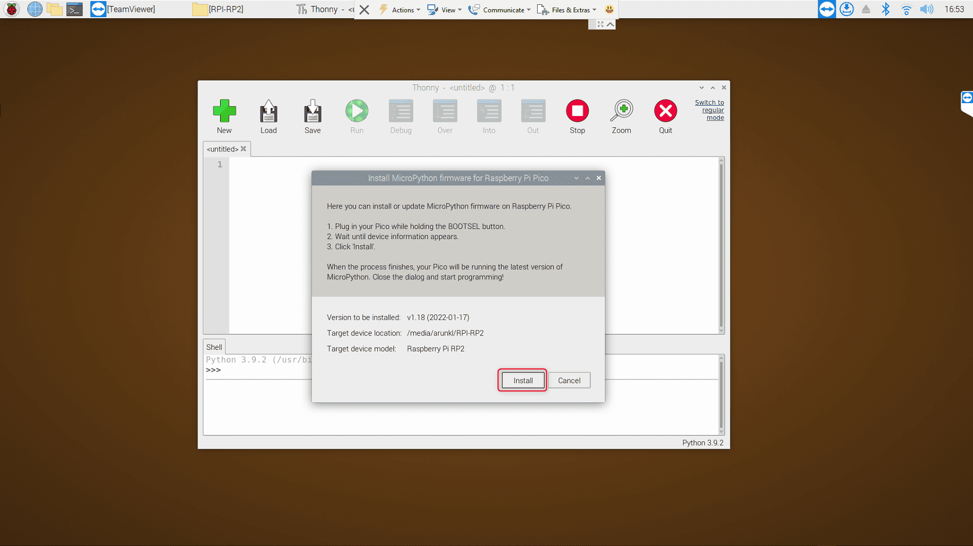
Task: Click the version text v1.18 (2022-01-17)
Action: 438,318
